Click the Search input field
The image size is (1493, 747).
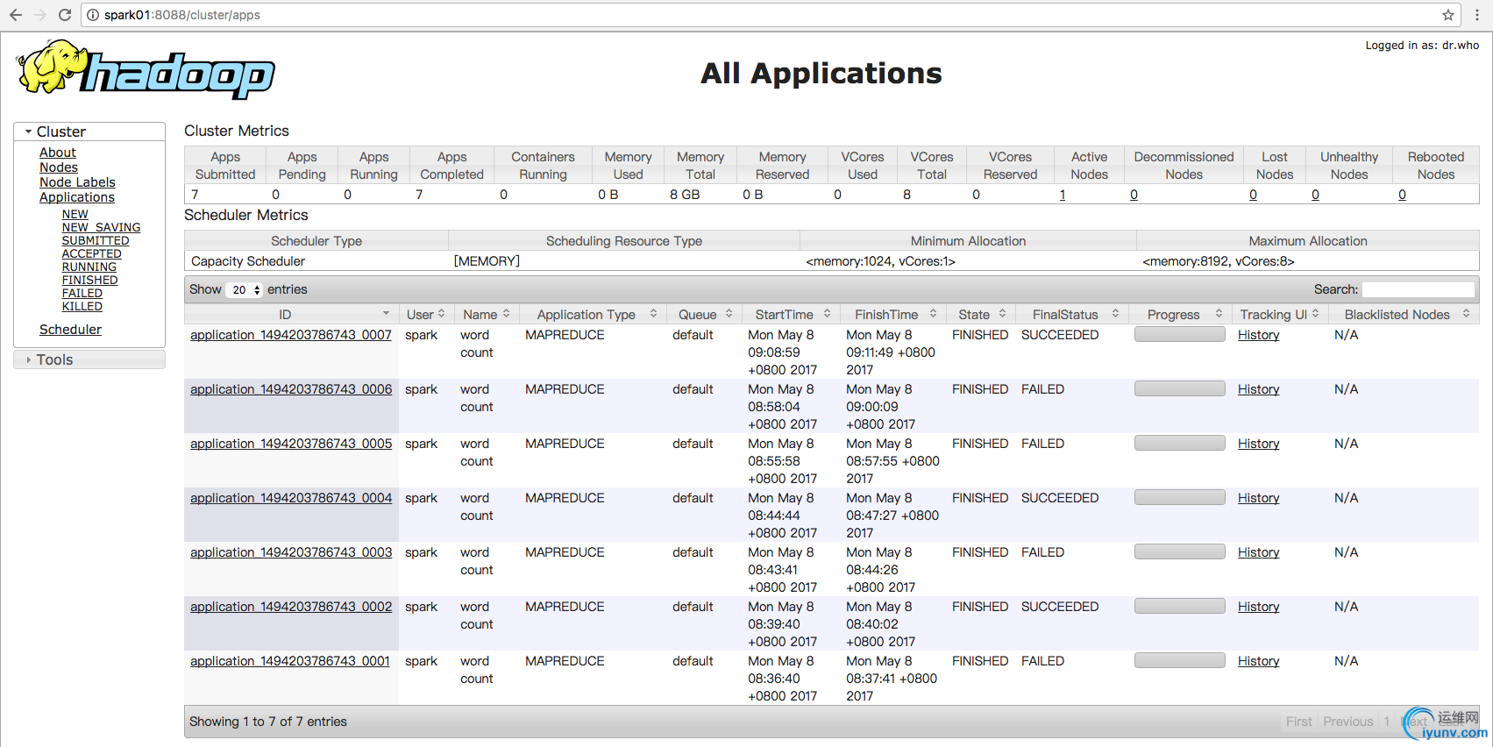[1418, 289]
